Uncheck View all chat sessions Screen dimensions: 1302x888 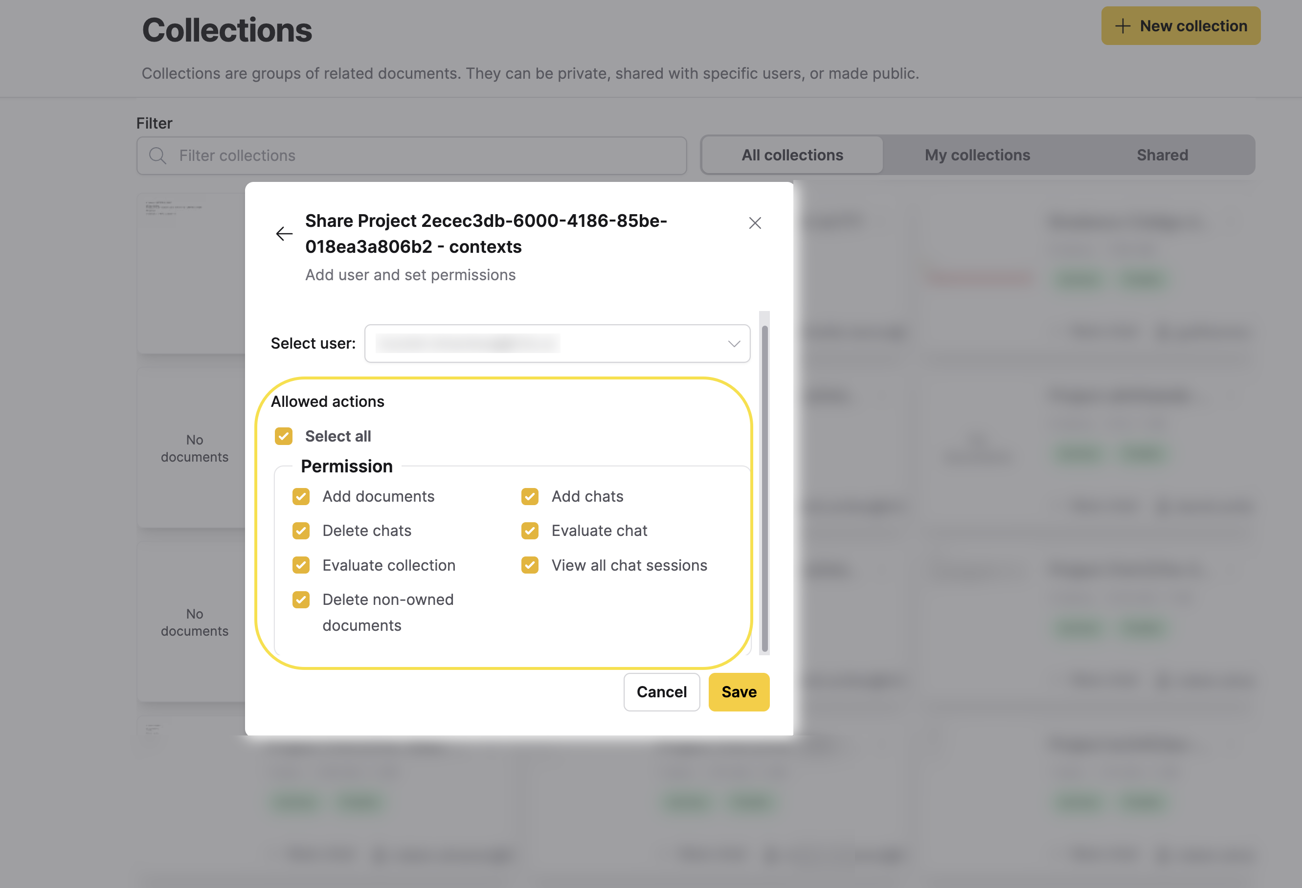point(529,565)
